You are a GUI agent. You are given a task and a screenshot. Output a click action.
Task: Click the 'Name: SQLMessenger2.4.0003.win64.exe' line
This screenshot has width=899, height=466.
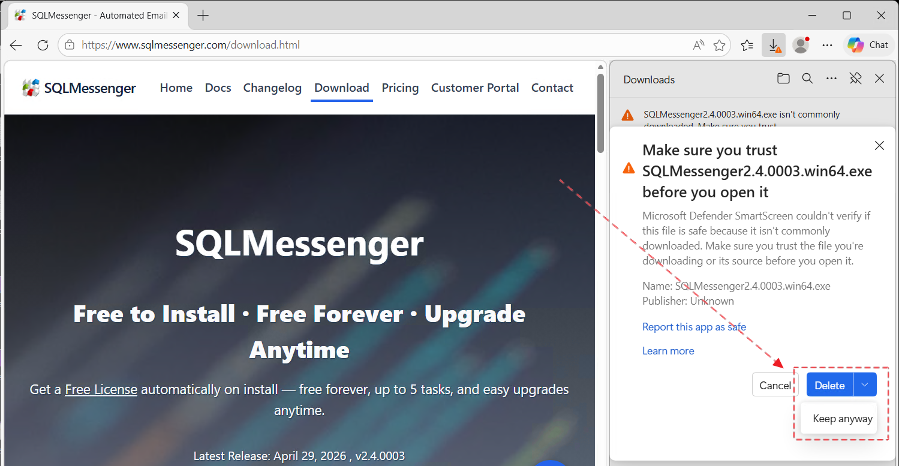click(x=736, y=286)
